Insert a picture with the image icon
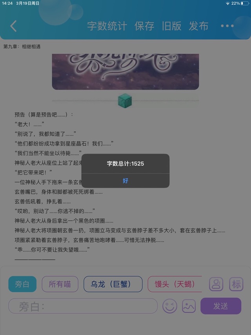The width and height of the screenshot is (251, 335). point(189,306)
